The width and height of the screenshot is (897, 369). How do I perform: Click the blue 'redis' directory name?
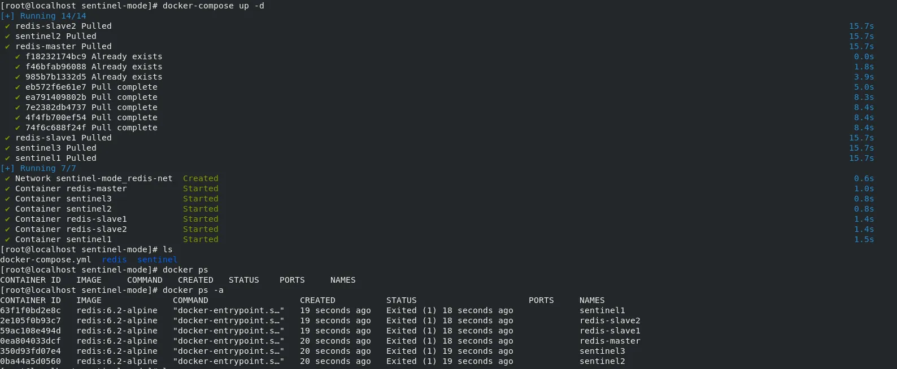pyautogui.click(x=114, y=260)
